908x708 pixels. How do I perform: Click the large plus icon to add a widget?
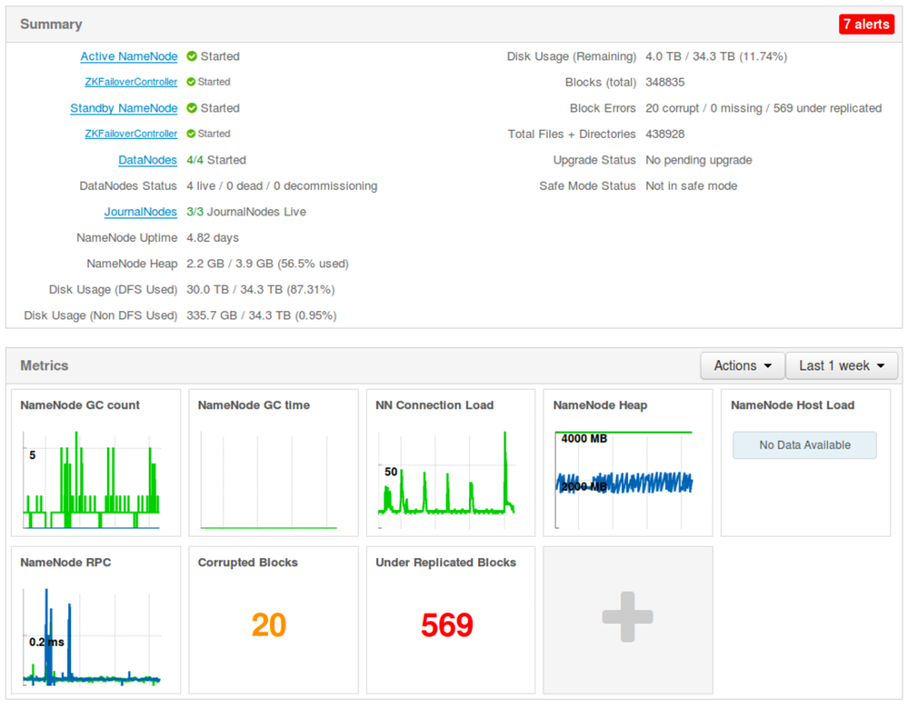pos(628,617)
